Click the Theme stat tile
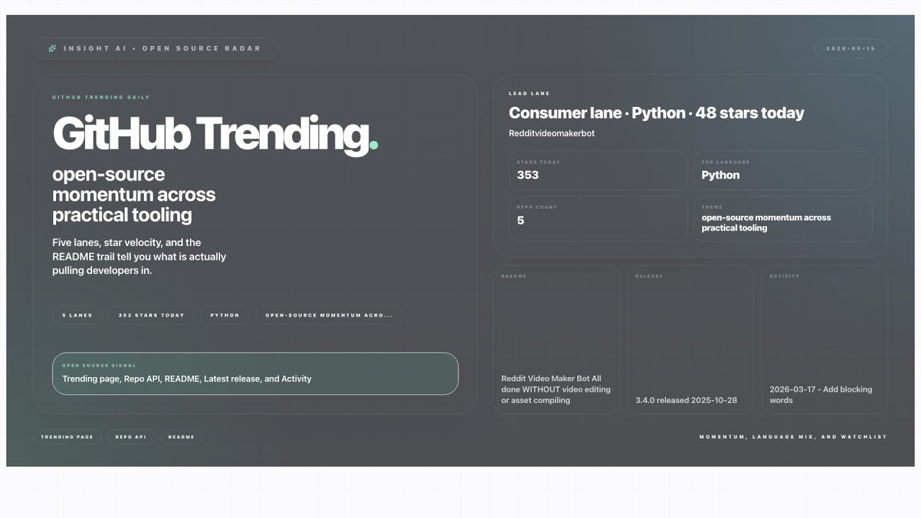Viewport: 921px width, 518px height. coord(783,219)
